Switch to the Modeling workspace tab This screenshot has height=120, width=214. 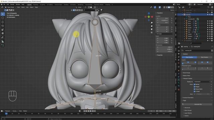coord(36,5)
